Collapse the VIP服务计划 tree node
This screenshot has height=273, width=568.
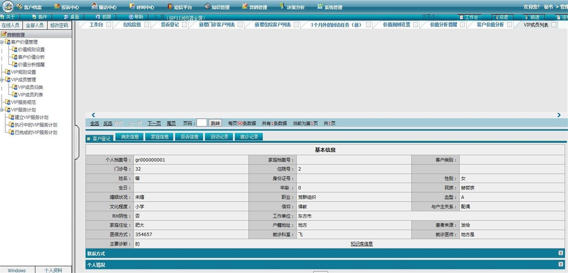2,110
